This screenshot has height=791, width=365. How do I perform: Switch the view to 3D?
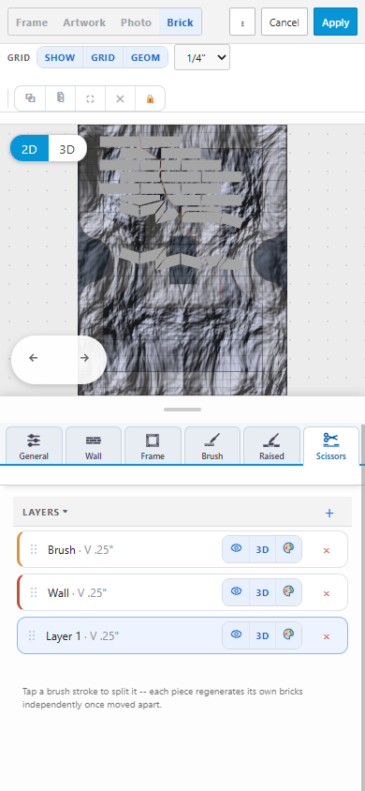(67, 149)
